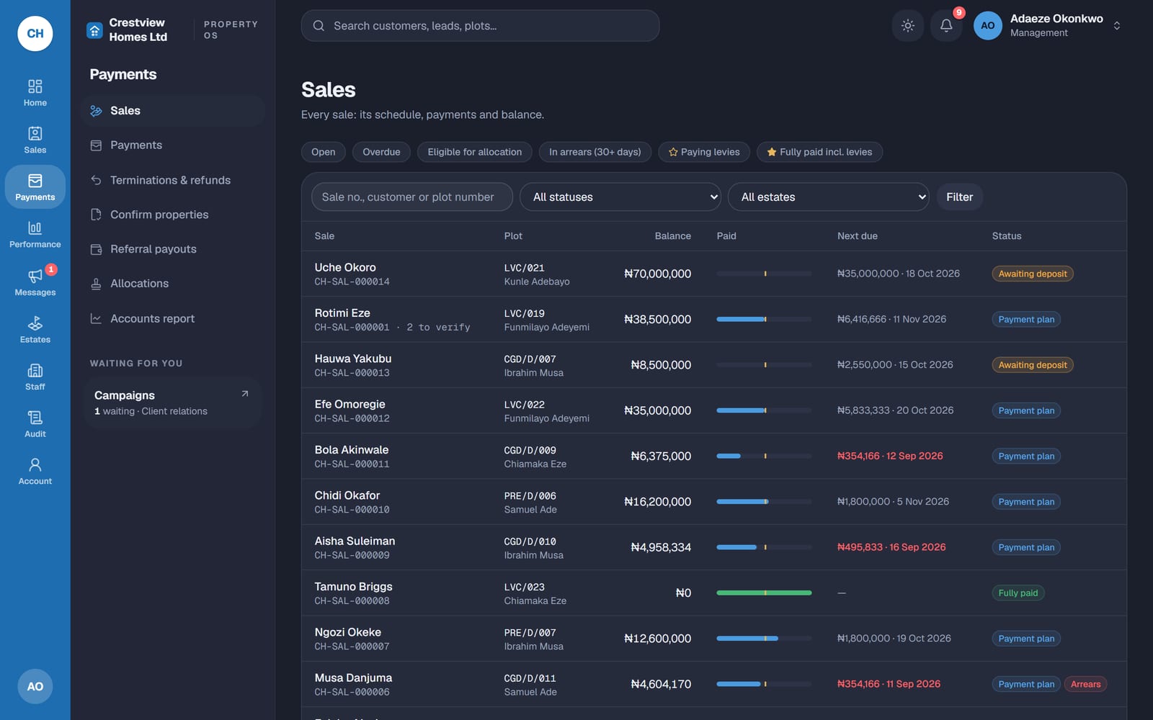
Task: Apply the Overdue filter chip
Action: (381, 152)
